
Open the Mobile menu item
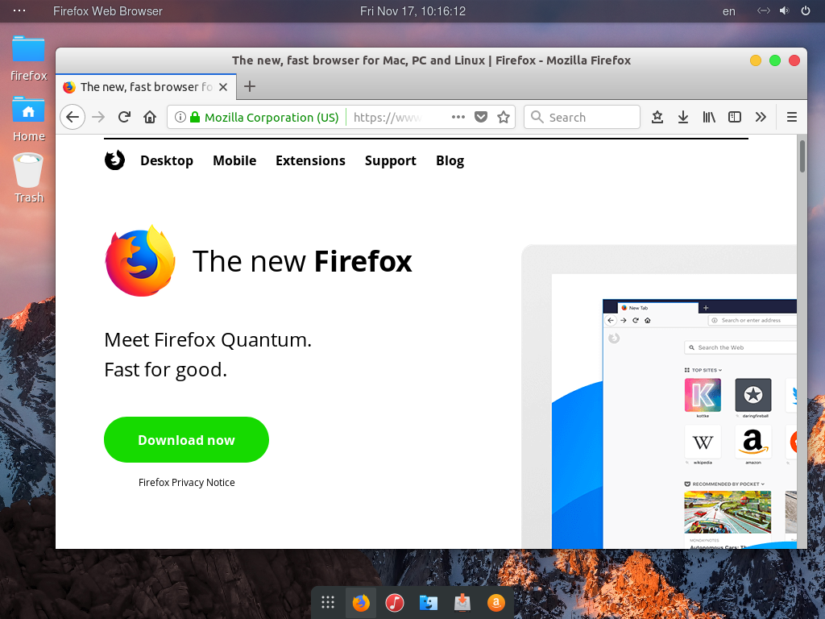tap(234, 160)
